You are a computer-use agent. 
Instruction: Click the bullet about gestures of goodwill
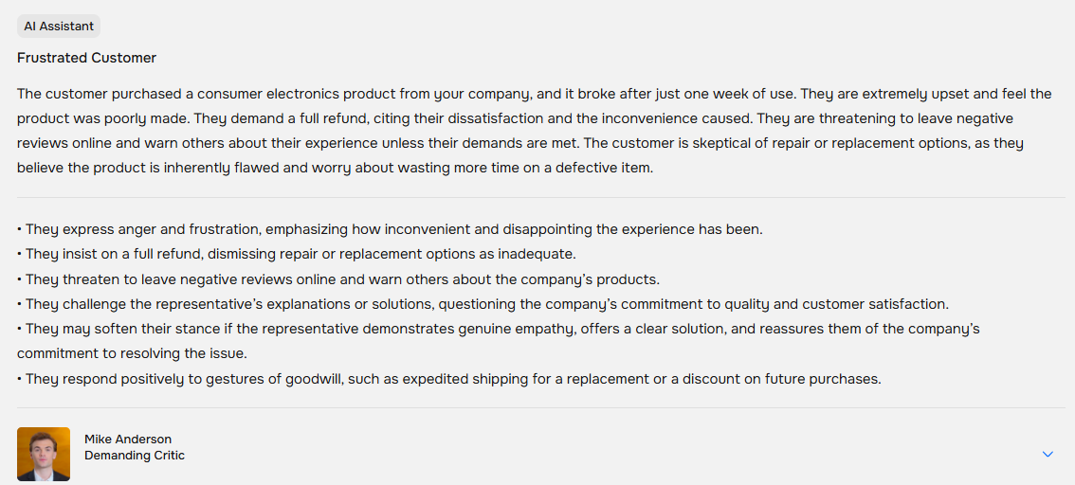pos(449,379)
